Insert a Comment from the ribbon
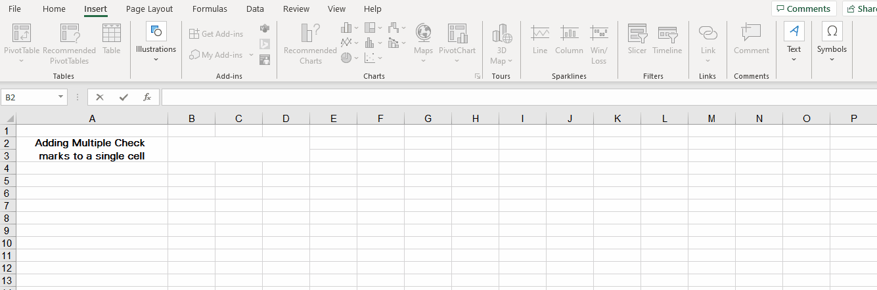Screen dimensions: 877x290 [752, 39]
